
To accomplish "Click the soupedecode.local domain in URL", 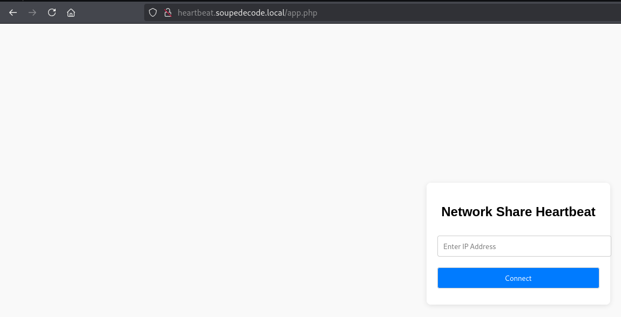I will (x=250, y=12).
